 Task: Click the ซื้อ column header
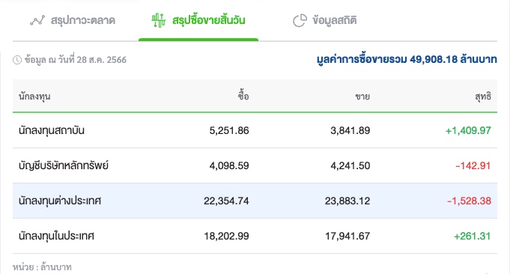pos(243,96)
